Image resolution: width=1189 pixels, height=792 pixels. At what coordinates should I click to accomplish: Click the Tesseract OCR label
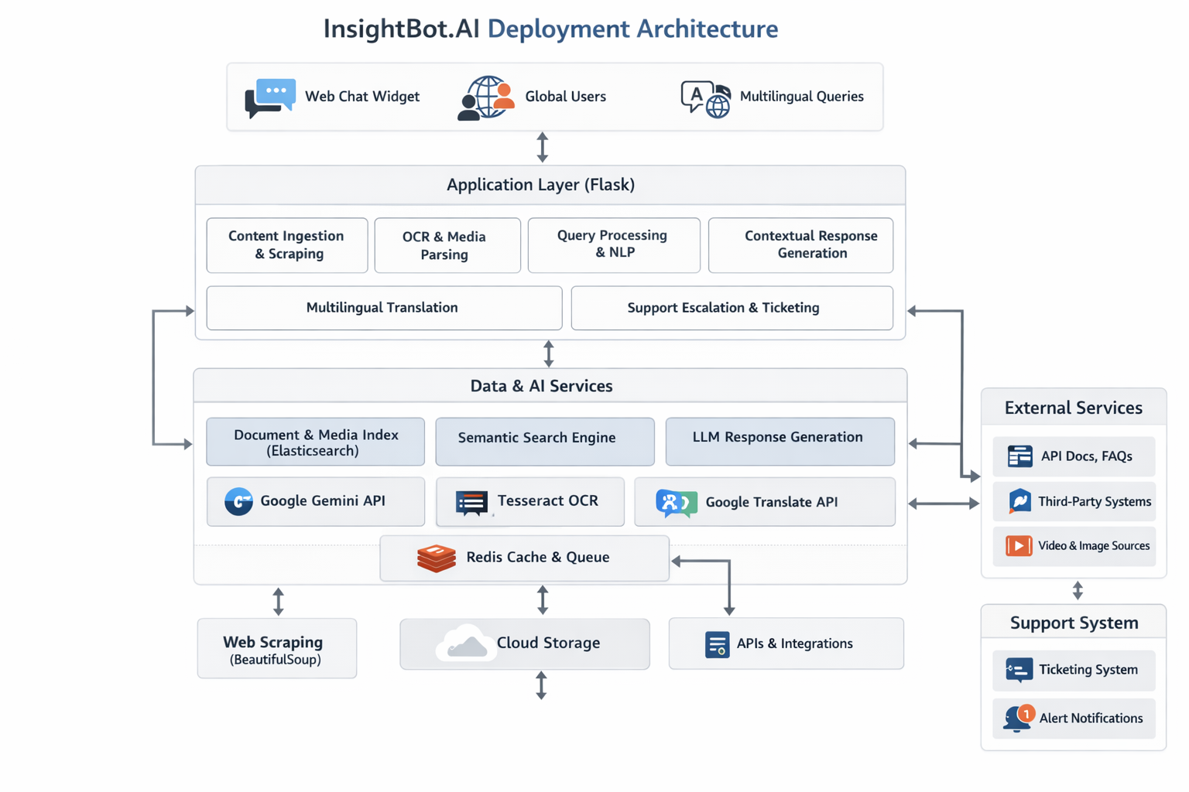(x=548, y=501)
